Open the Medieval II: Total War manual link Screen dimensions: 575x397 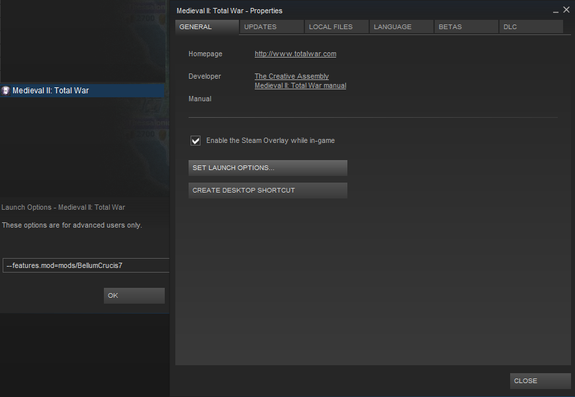[300, 85]
